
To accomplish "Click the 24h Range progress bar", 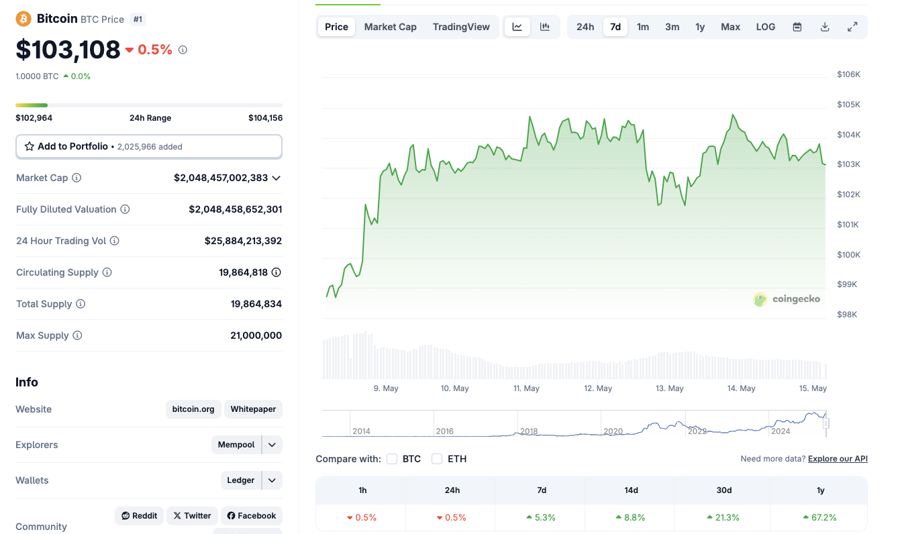I will (x=149, y=105).
